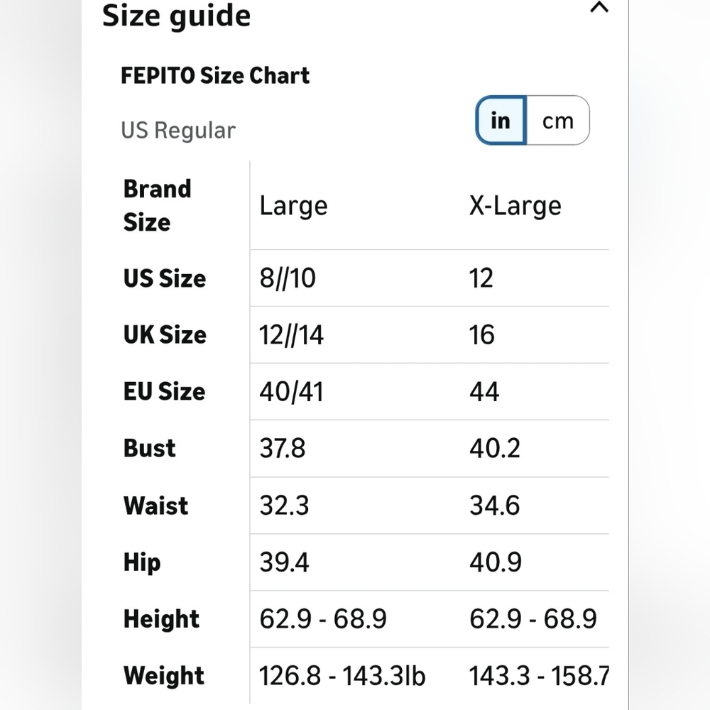This screenshot has width=710, height=710.
Task: Click the Brand Size row label
Action: point(158,205)
